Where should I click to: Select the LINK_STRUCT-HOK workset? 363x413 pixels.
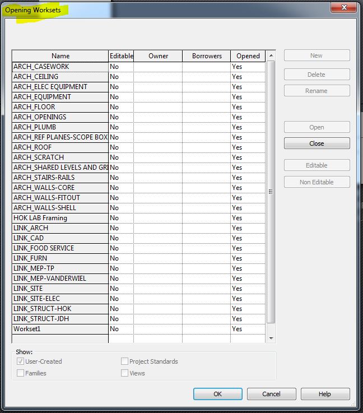(x=61, y=309)
